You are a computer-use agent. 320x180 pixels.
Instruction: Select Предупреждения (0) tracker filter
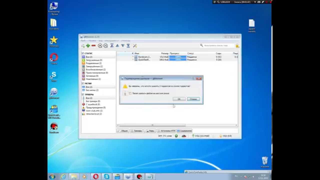coord(96,107)
